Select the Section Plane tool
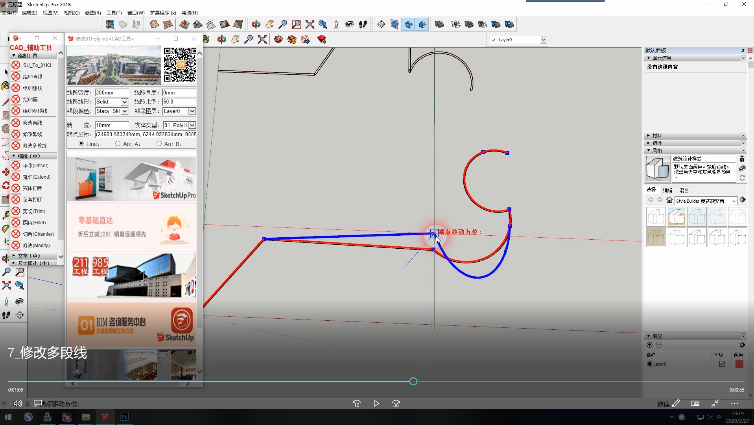 tap(381, 24)
